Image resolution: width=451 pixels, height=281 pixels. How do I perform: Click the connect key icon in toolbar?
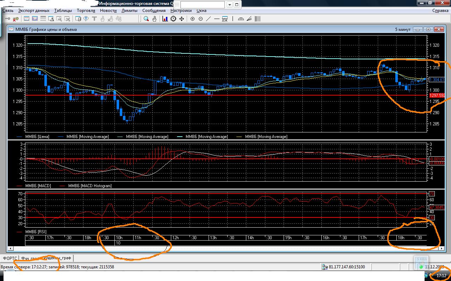pos(7,19)
